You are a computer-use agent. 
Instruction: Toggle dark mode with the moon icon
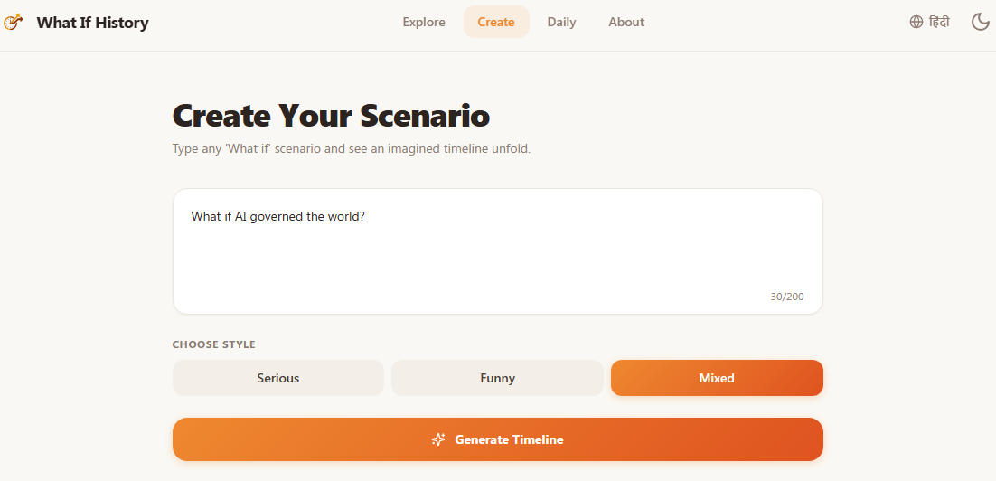click(x=980, y=23)
